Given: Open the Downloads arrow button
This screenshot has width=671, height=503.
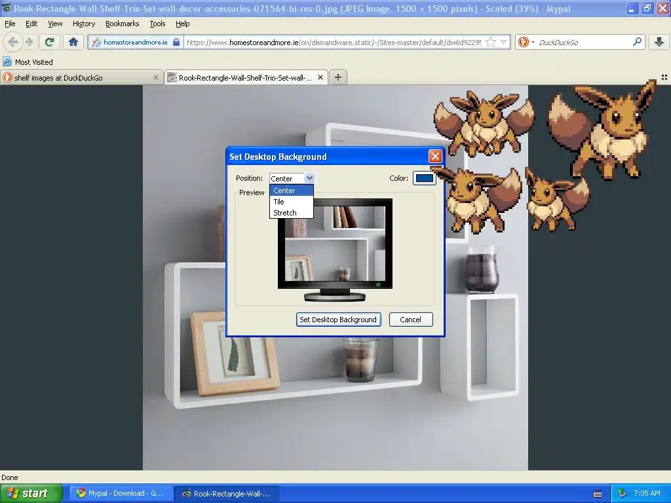Looking at the screenshot, I should [x=659, y=42].
